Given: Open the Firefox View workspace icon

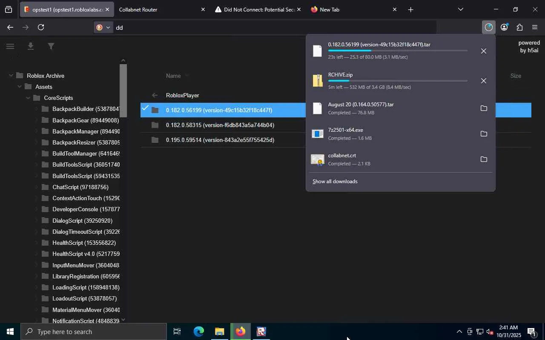Looking at the screenshot, I should click(9, 9).
